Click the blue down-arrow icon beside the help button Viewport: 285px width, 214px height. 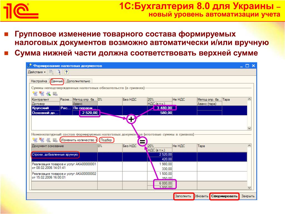point(59,72)
